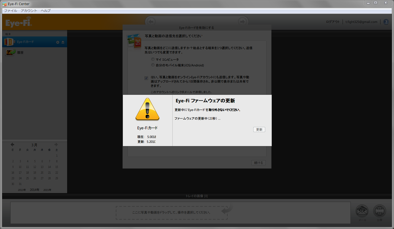Go to next month in calendar
This screenshot has width=394, height=229.
(x=56, y=144)
